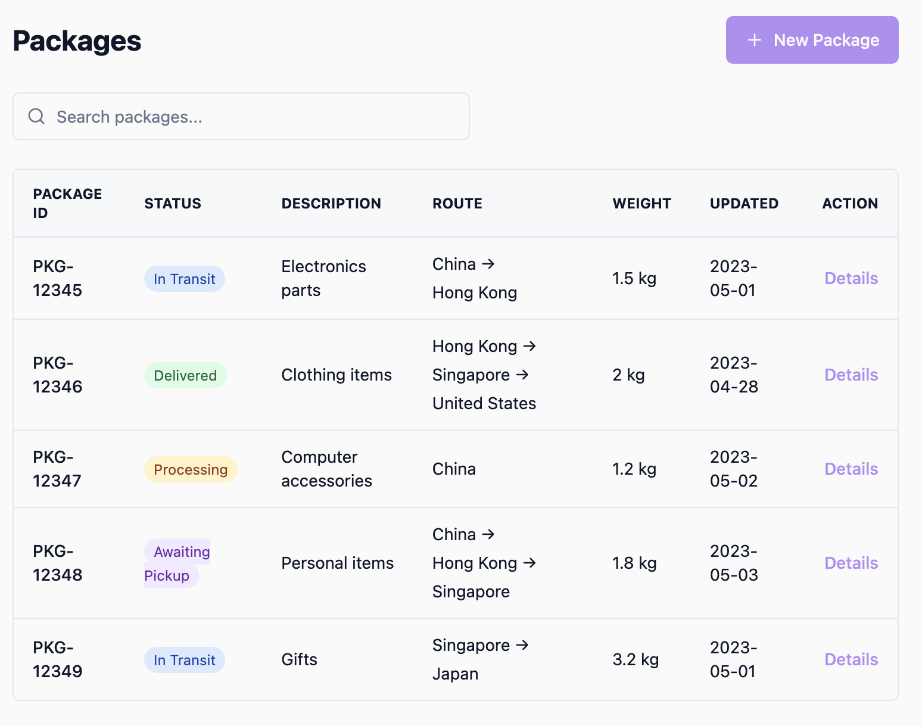View Details for package PKG-12347

pos(851,469)
